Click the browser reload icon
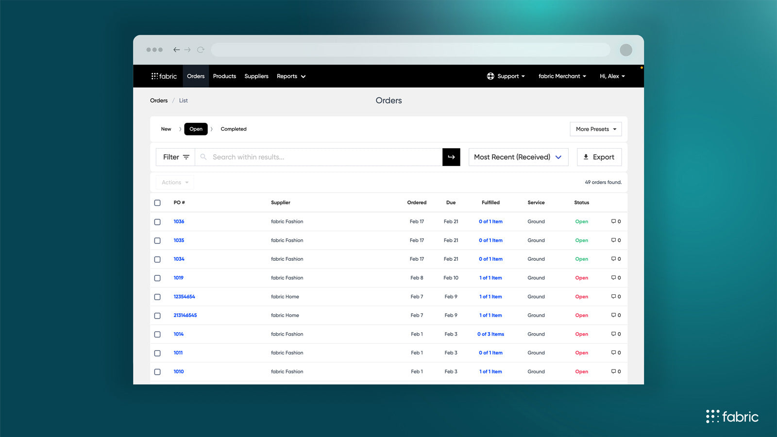Image resolution: width=777 pixels, height=437 pixels. click(201, 50)
